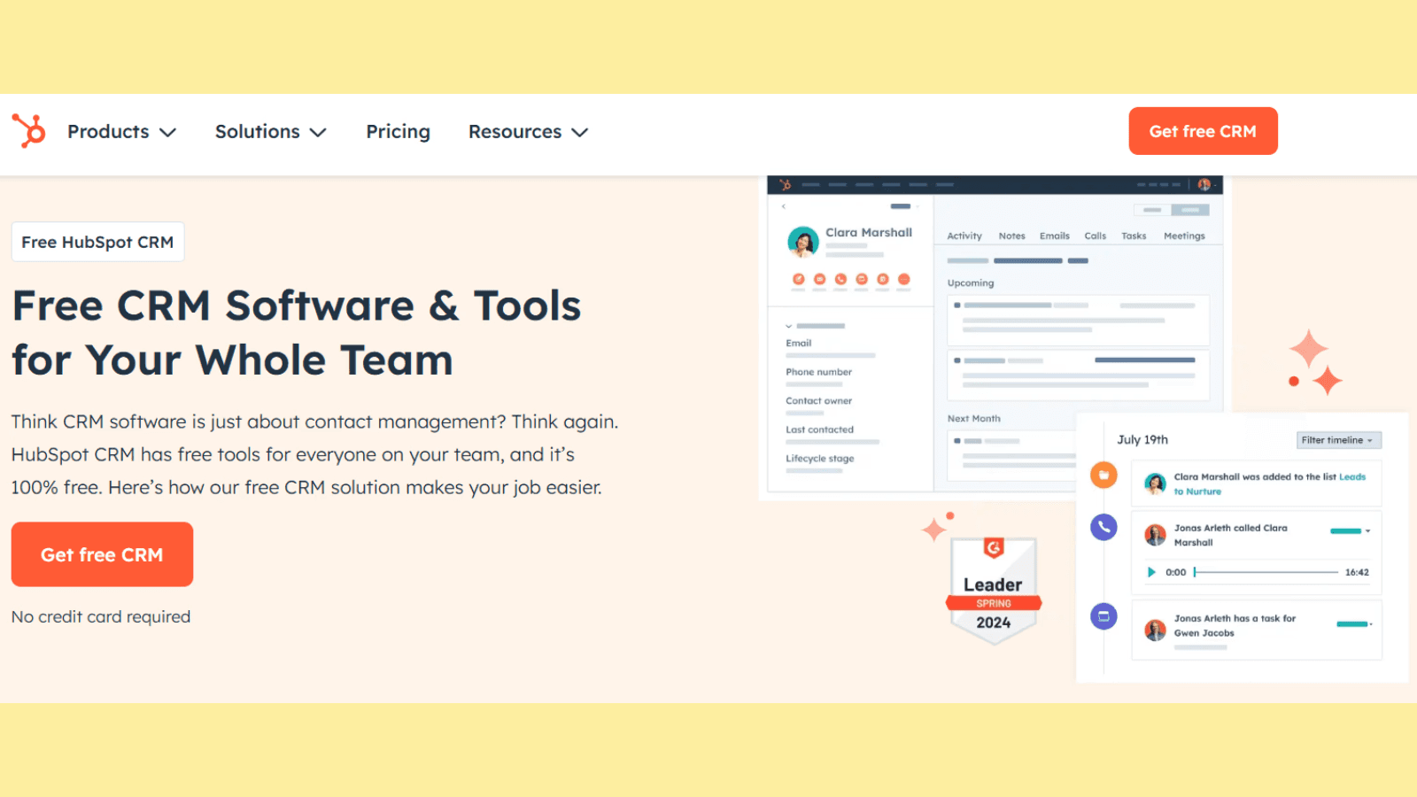This screenshot has width=1417, height=797.
Task: Click the purple task timeline icon
Action: tap(1103, 616)
